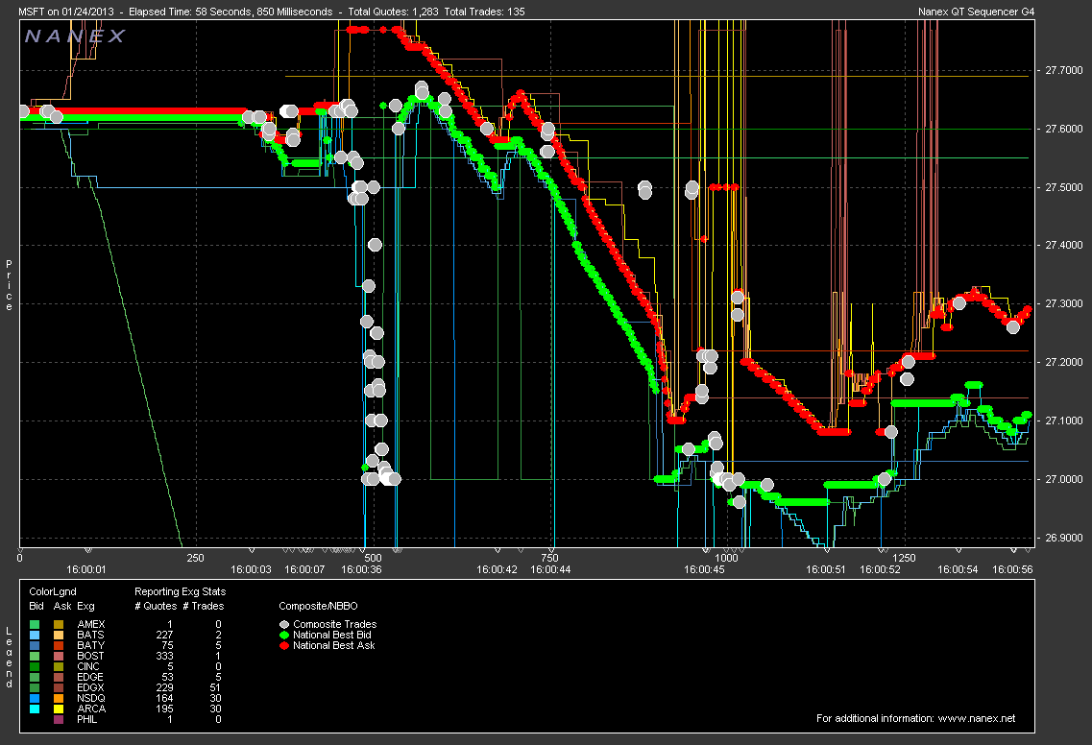Image resolution: width=1092 pixels, height=745 pixels.
Task: Click the 'MSFT on 01/24/2013' title text
Action: [x=66, y=12]
